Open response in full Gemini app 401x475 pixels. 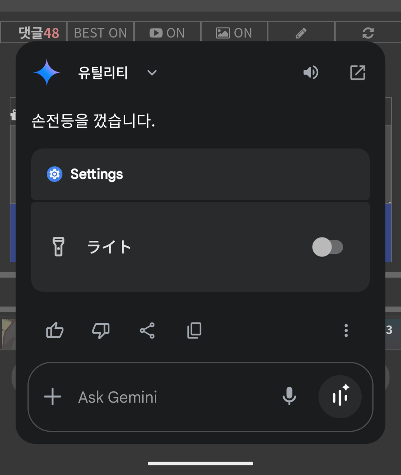(358, 72)
